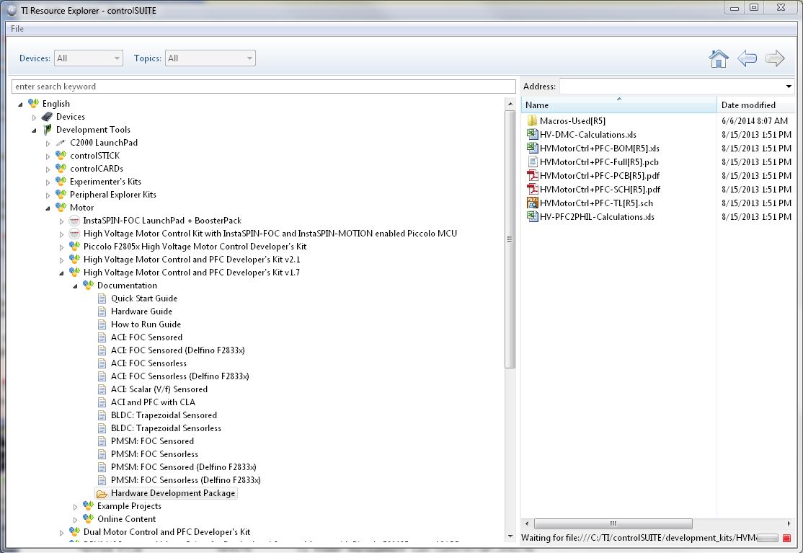Viewport: 803px width, 553px height.
Task: Select High Voltage Motor Control PFC Kit v2.1
Action: tap(192, 260)
